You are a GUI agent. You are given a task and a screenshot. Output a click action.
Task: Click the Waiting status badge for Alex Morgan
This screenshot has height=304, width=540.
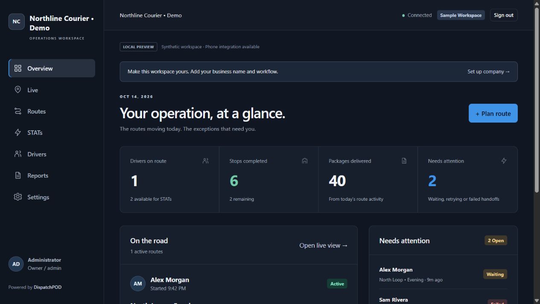pos(495,274)
